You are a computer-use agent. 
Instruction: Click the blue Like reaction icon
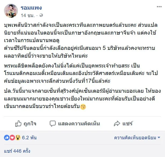(7, 138)
